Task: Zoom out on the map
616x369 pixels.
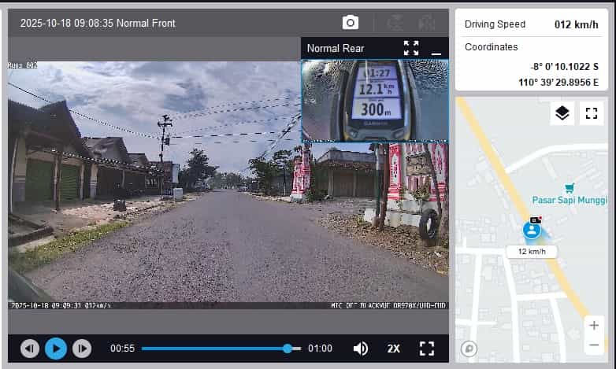Action: click(x=593, y=345)
